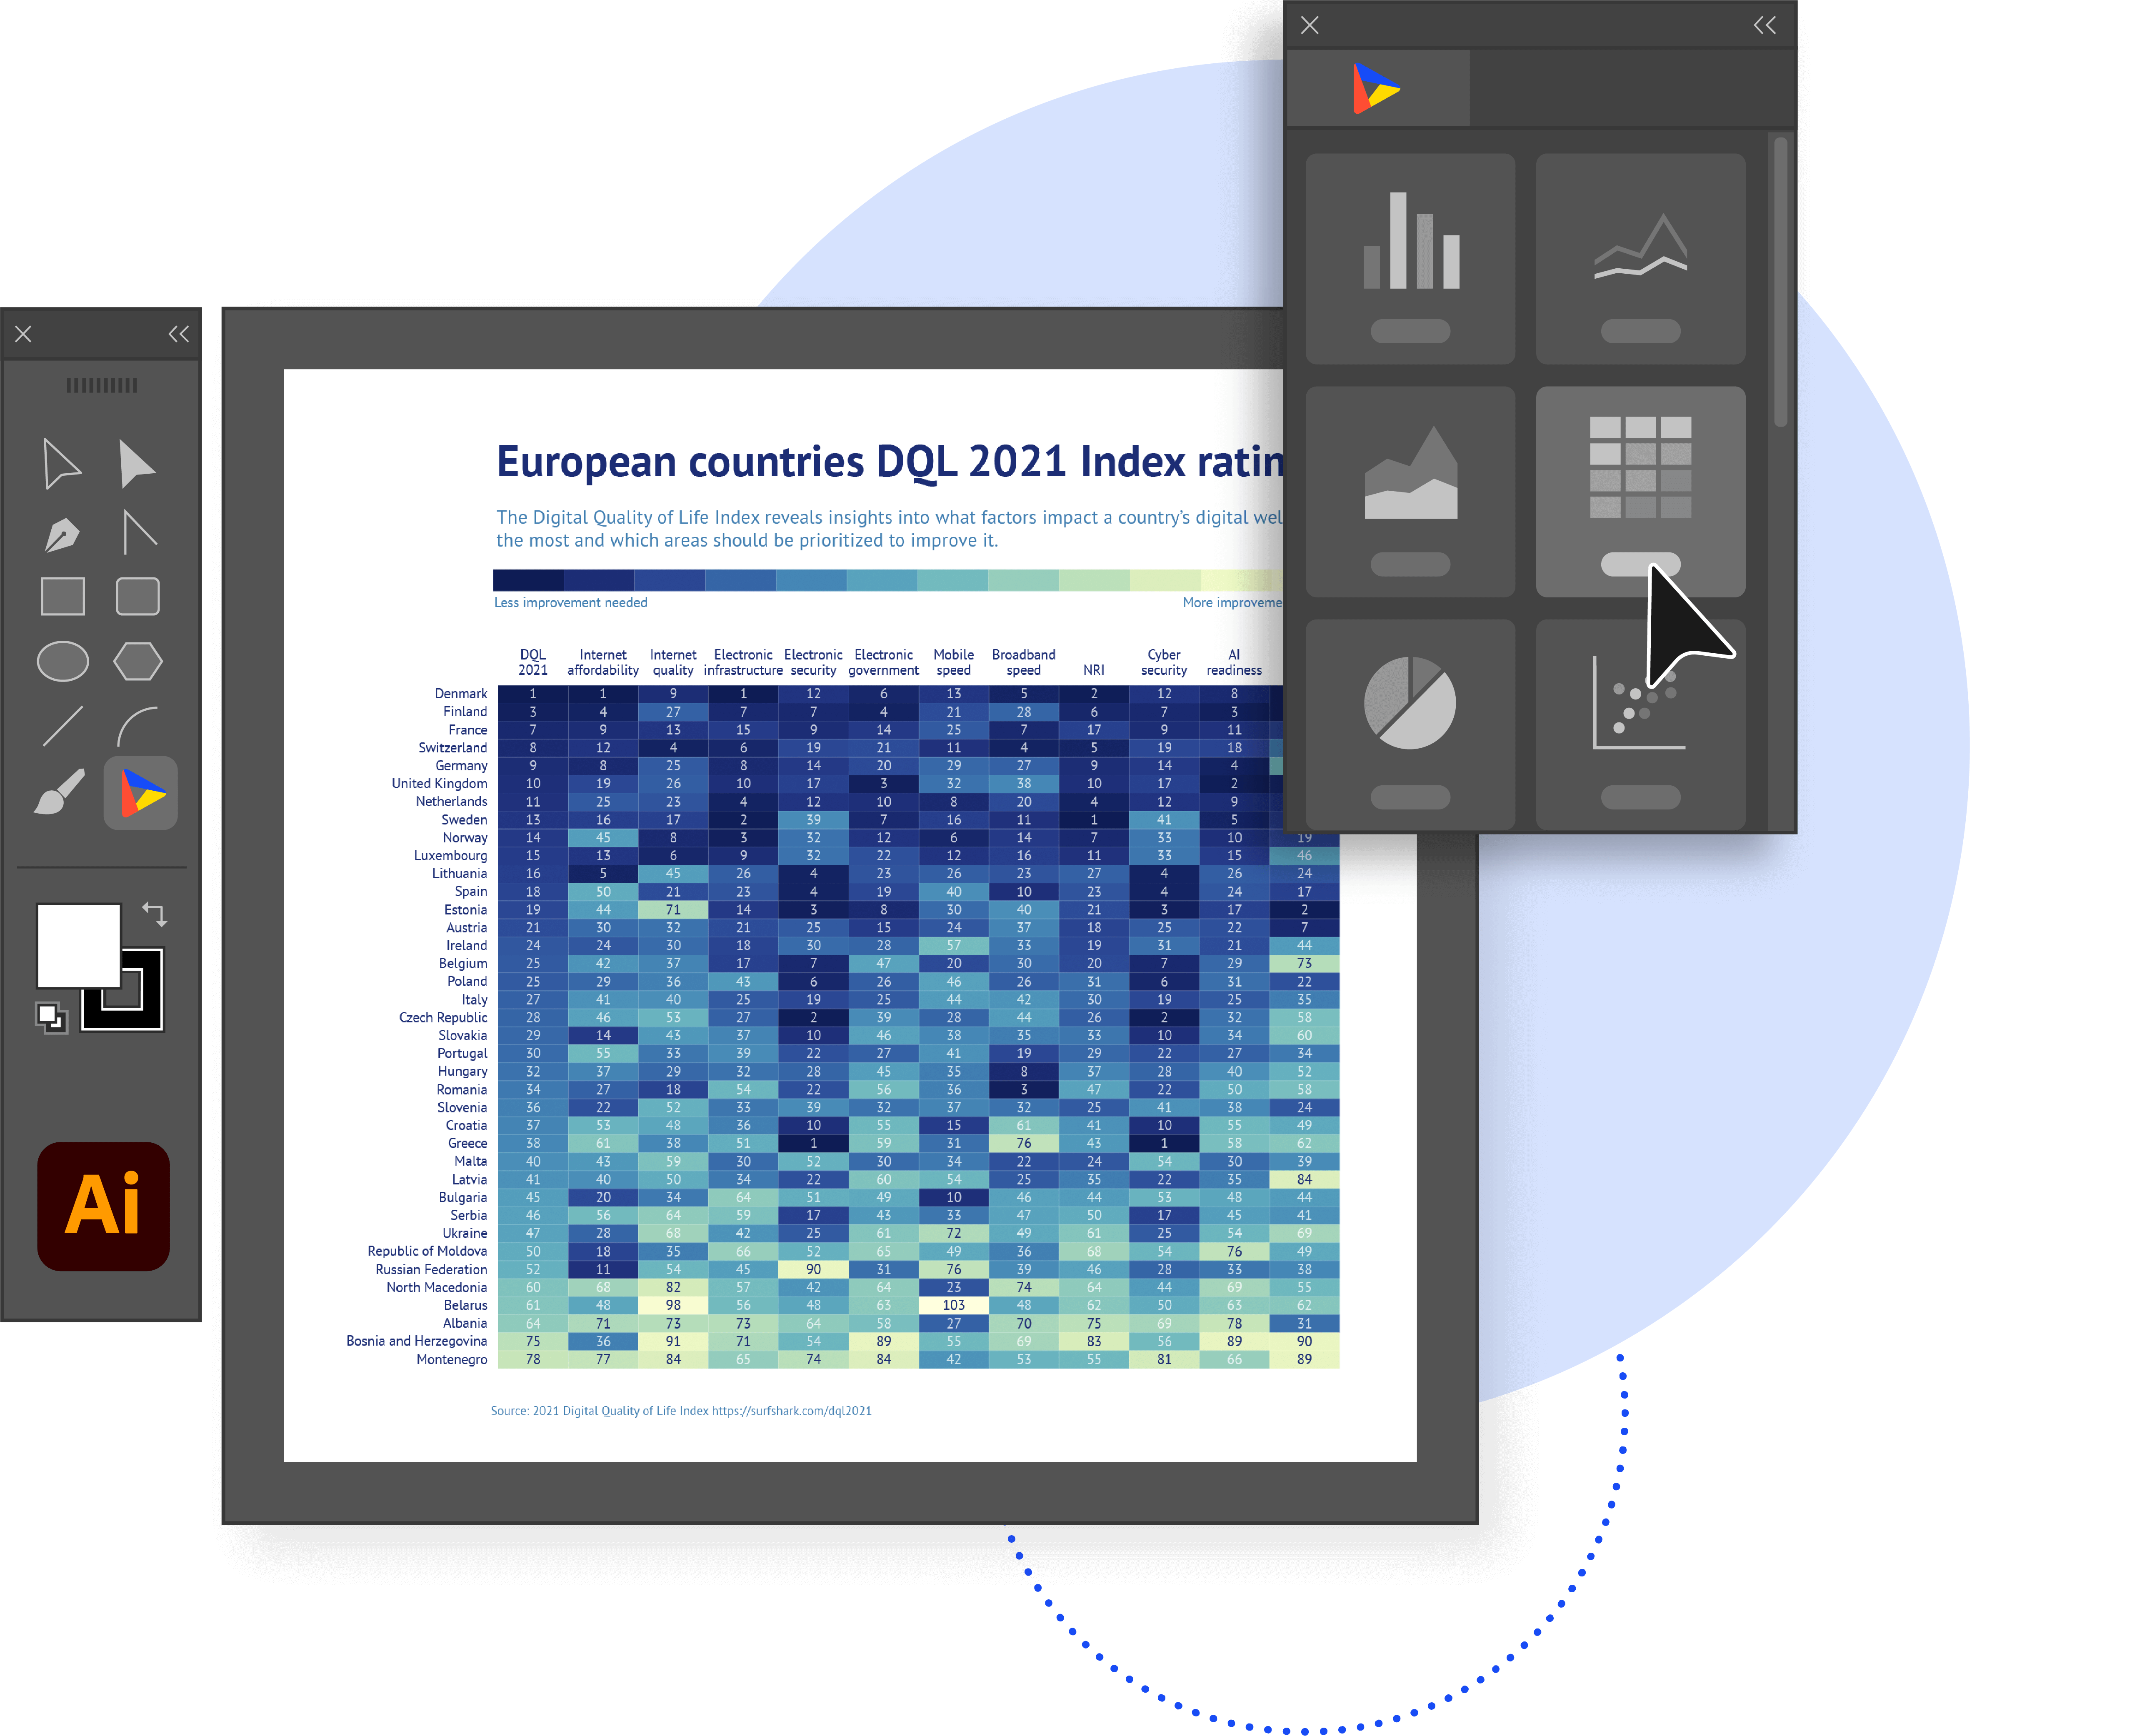Close the tools panel
This screenshot has height=1736, width=2152.
pos(23,334)
